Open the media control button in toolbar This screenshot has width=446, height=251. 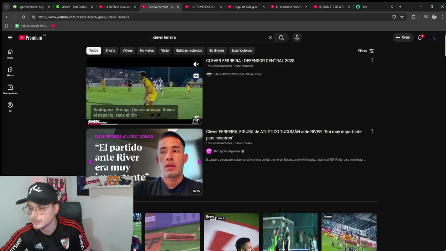(x=426, y=17)
